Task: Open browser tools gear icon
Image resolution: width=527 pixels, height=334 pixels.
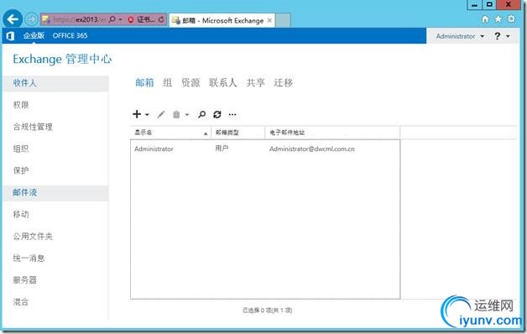Action: 511,18
